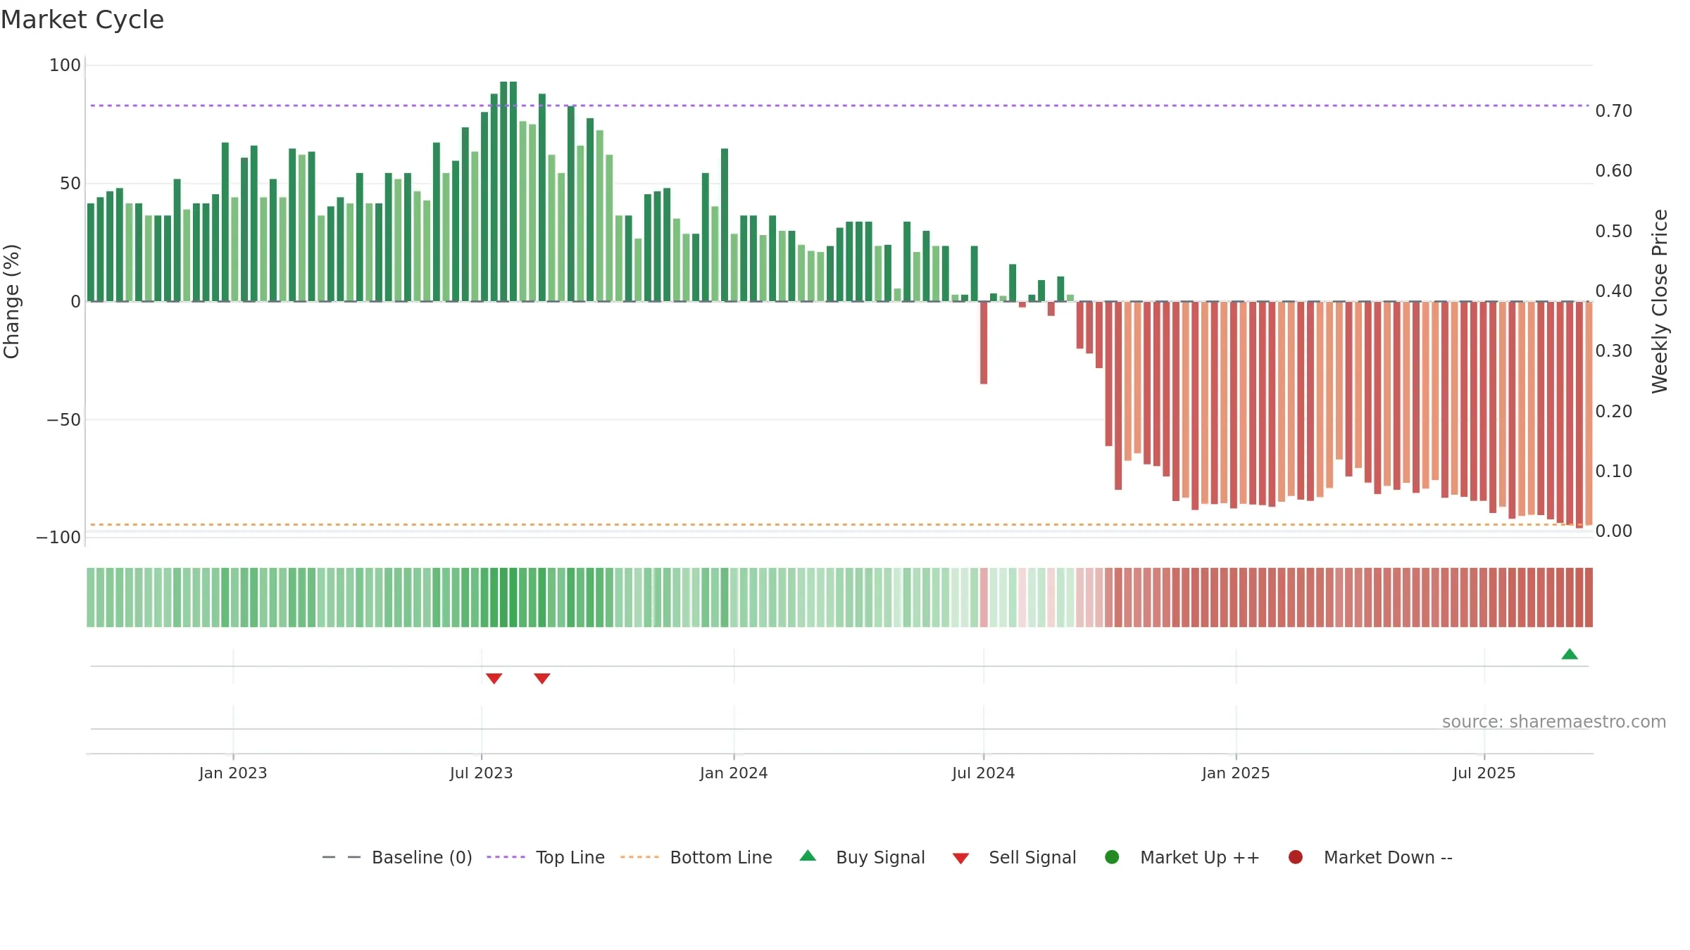The height and width of the screenshot is (950, 1690).
Task: Click the gray dashed Baseline legend sample
Action: [x=342, y=857]
